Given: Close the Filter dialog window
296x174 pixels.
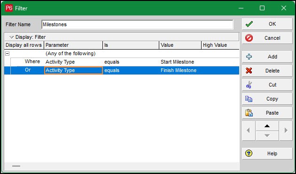Looking at the screenshot, I should click(x=283, y=8).
